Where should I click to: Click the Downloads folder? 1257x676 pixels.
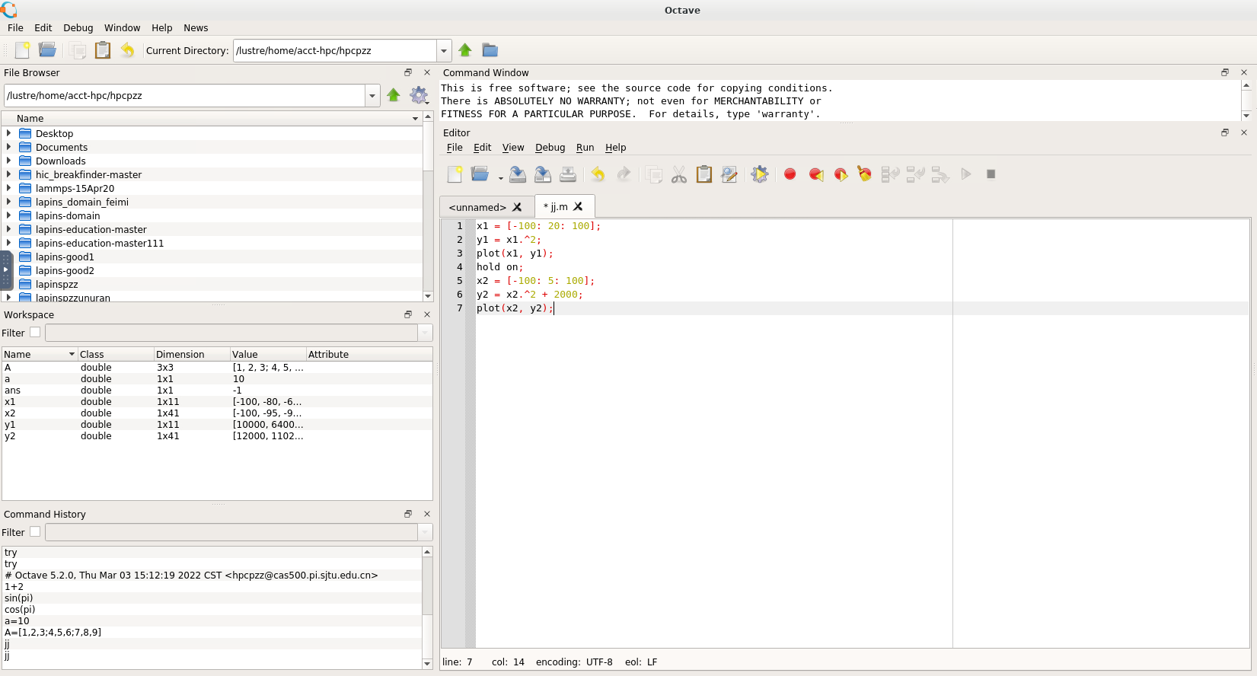[61, 161]
